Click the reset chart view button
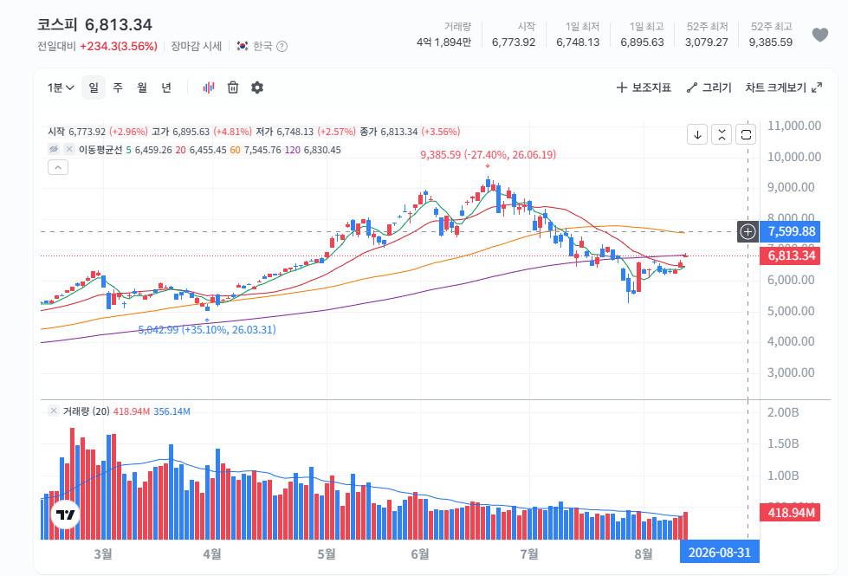 click(x=747, y=134)
